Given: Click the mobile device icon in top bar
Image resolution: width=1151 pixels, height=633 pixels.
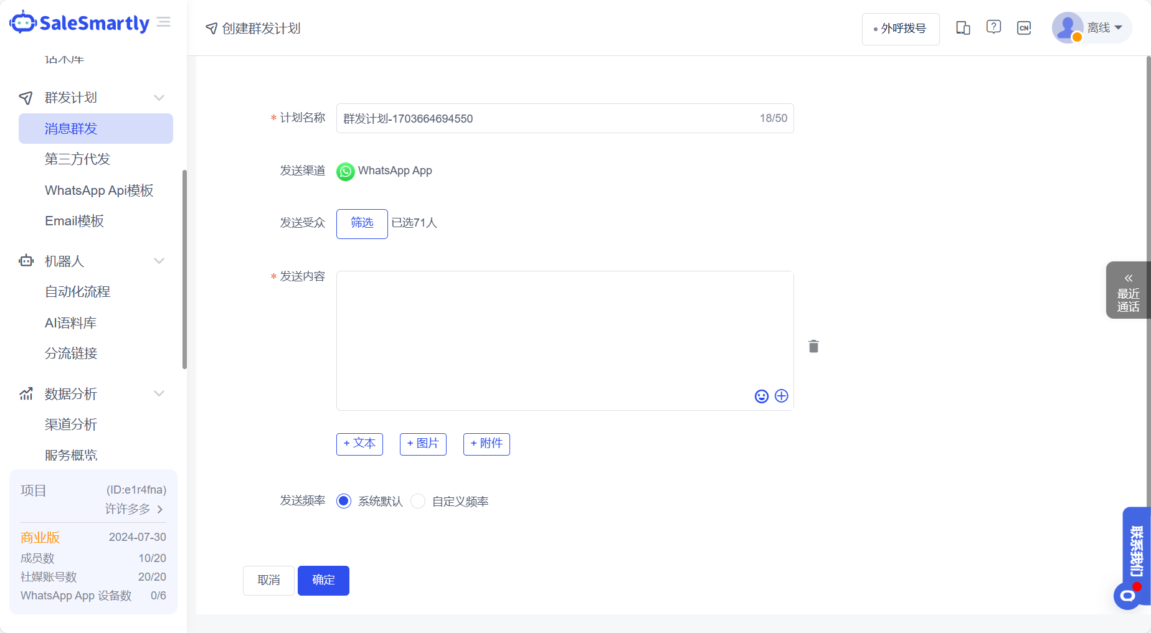Looking at the screenshot, I should coord(962,27).
